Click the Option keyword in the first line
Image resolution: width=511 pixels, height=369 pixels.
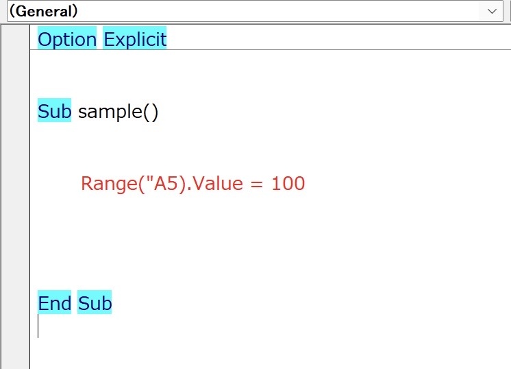pos(67,38)
